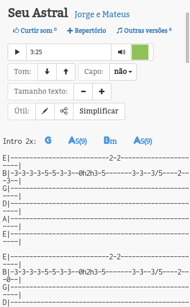Show the Bm chord diagram
The image size is (190, 307).
(x=110, y=140)
